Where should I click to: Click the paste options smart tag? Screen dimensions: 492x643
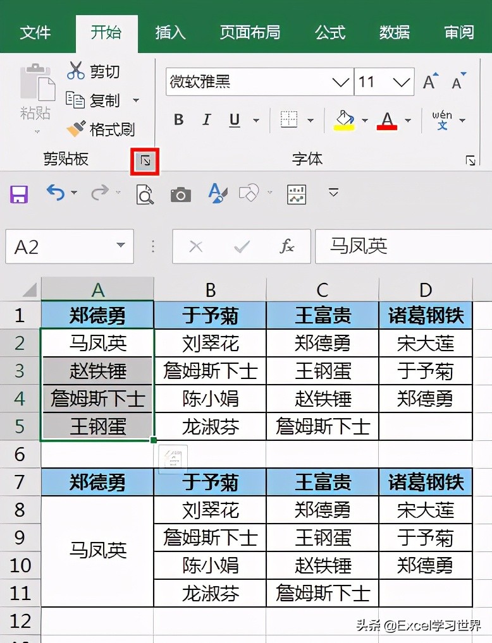coord(173,459)
